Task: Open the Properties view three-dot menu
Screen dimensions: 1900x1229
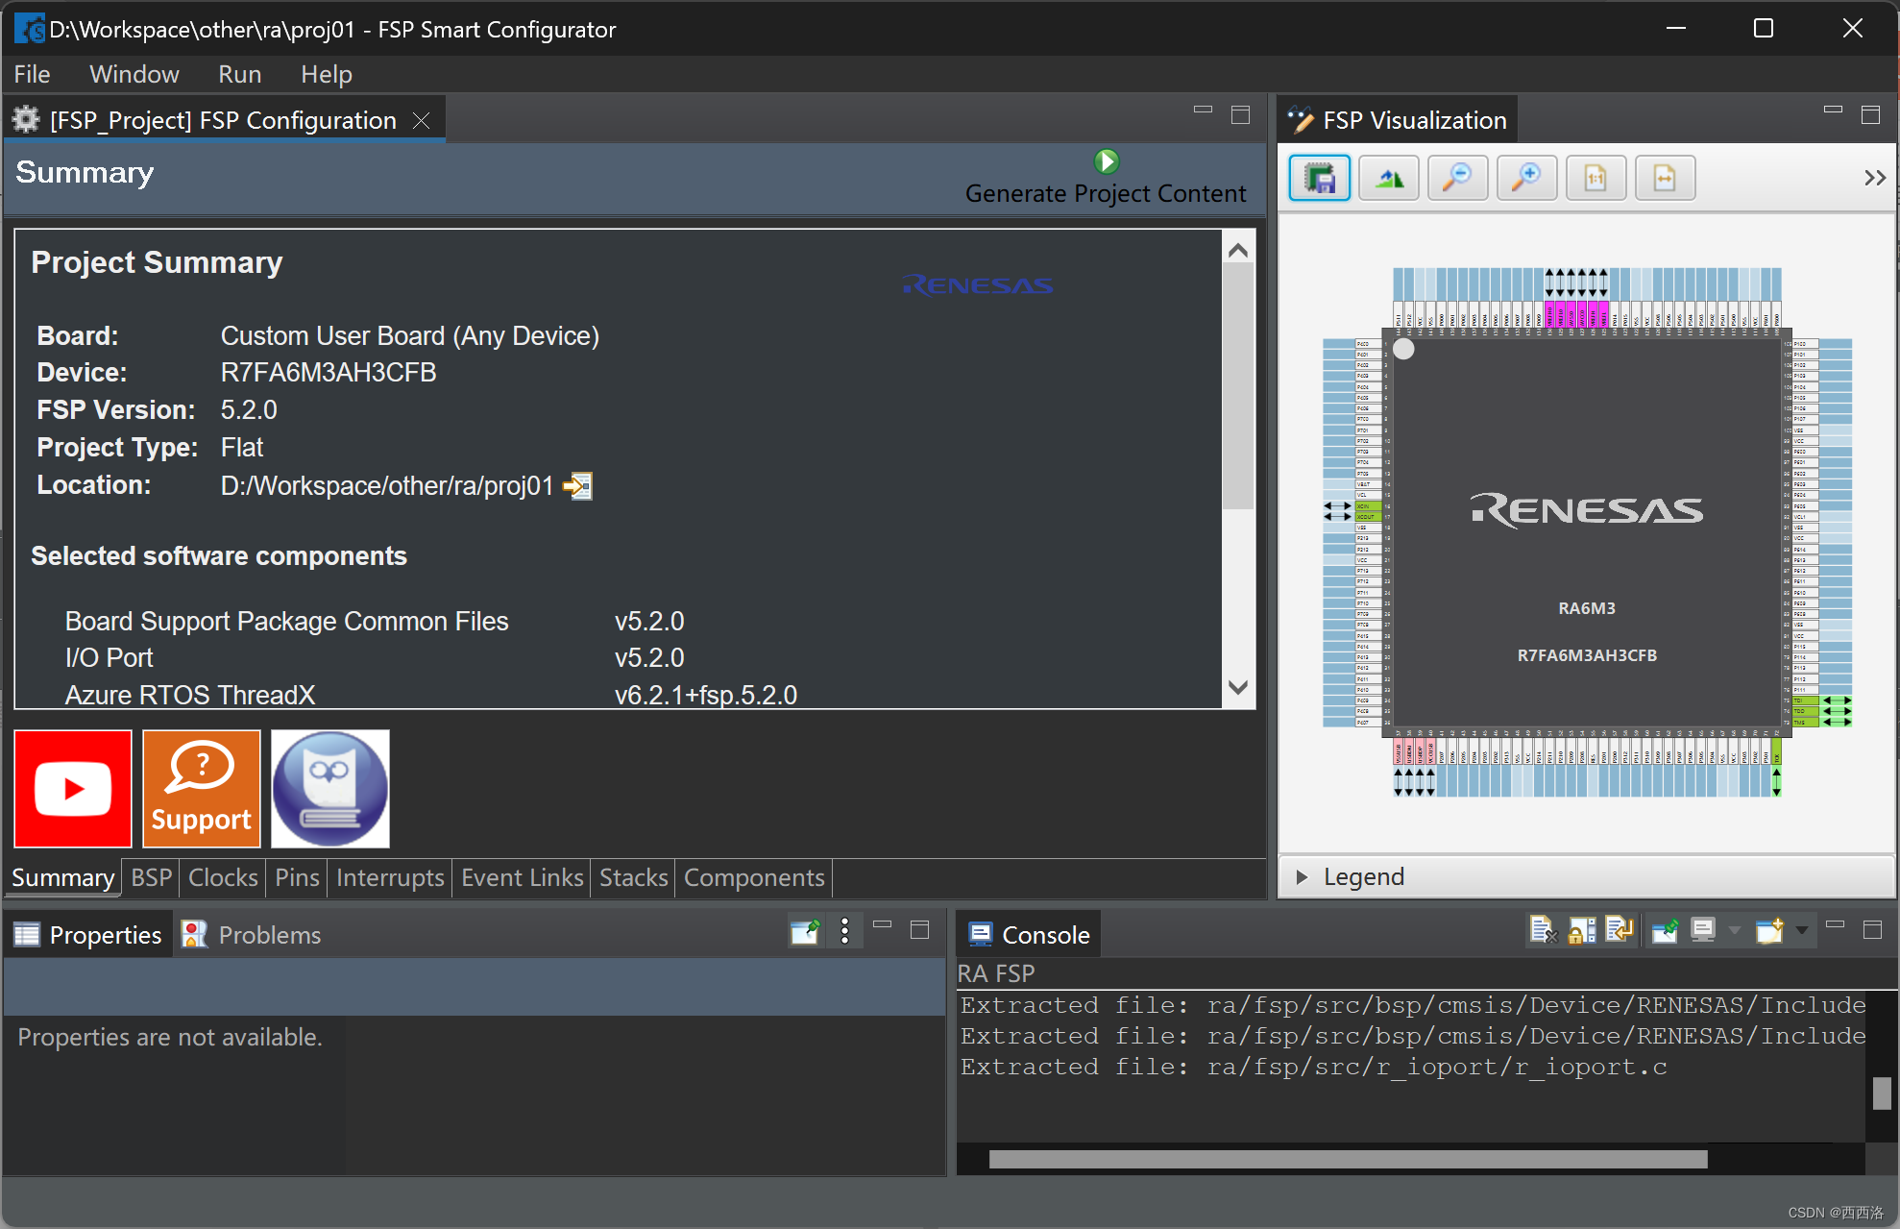Action: tap(844, 931)
